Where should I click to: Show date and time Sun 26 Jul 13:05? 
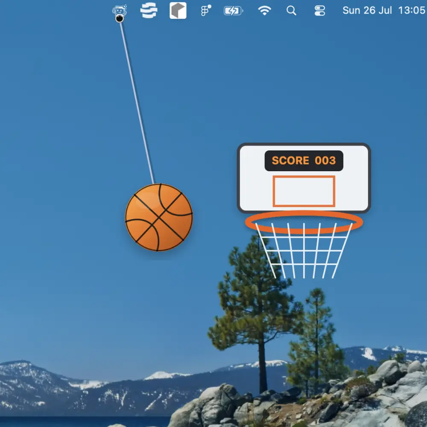384,10
